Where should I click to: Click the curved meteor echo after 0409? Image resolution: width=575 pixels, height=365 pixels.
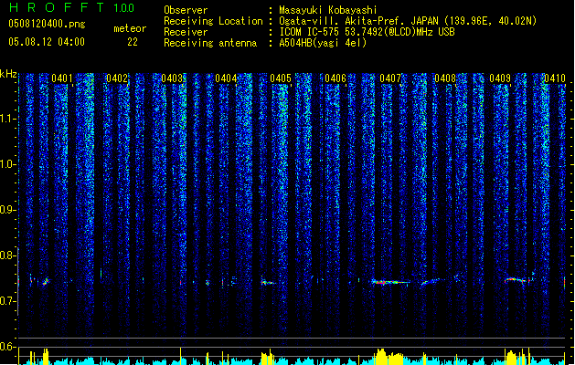[517, 280]
